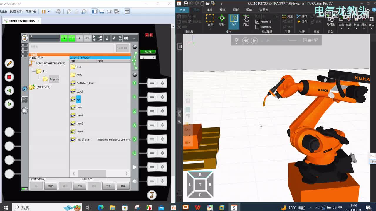The height and width of the screenshot is (211, 376).
Task: Click the open-folder icon in KUKA.Sim quick access
Action: [x=208, y=4]
